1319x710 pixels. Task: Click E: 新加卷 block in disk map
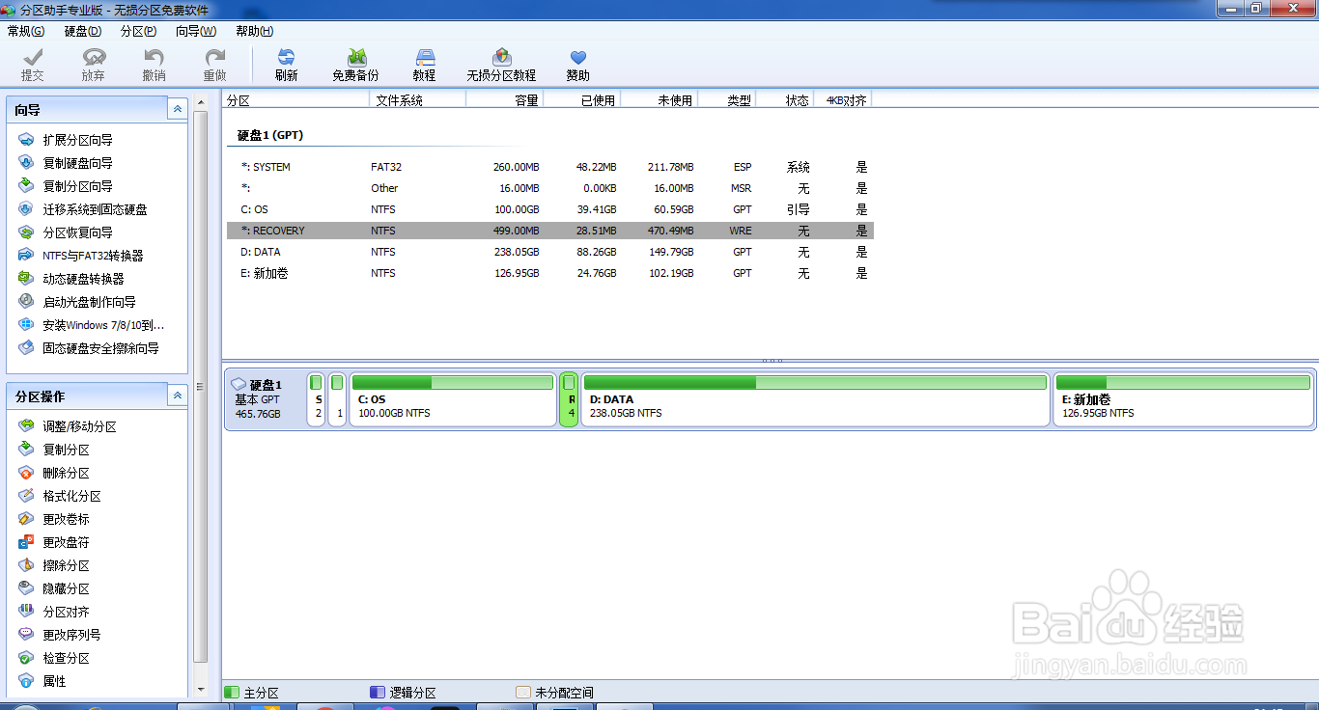(1183, 399)
